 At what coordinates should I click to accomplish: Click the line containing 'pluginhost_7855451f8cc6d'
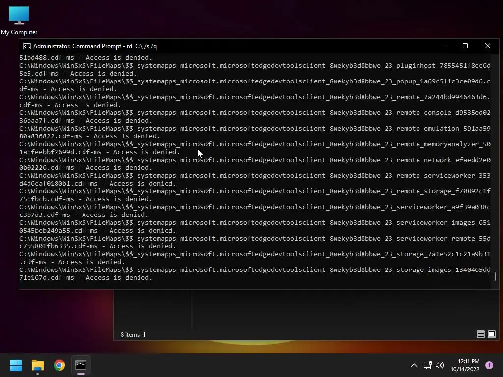pyautogui.click(x=255, y=65)
